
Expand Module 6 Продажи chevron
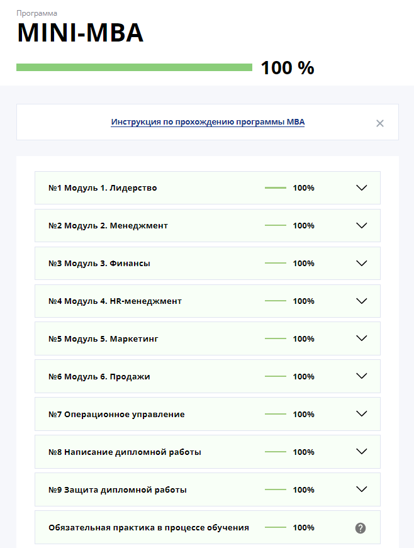(361, 376)
